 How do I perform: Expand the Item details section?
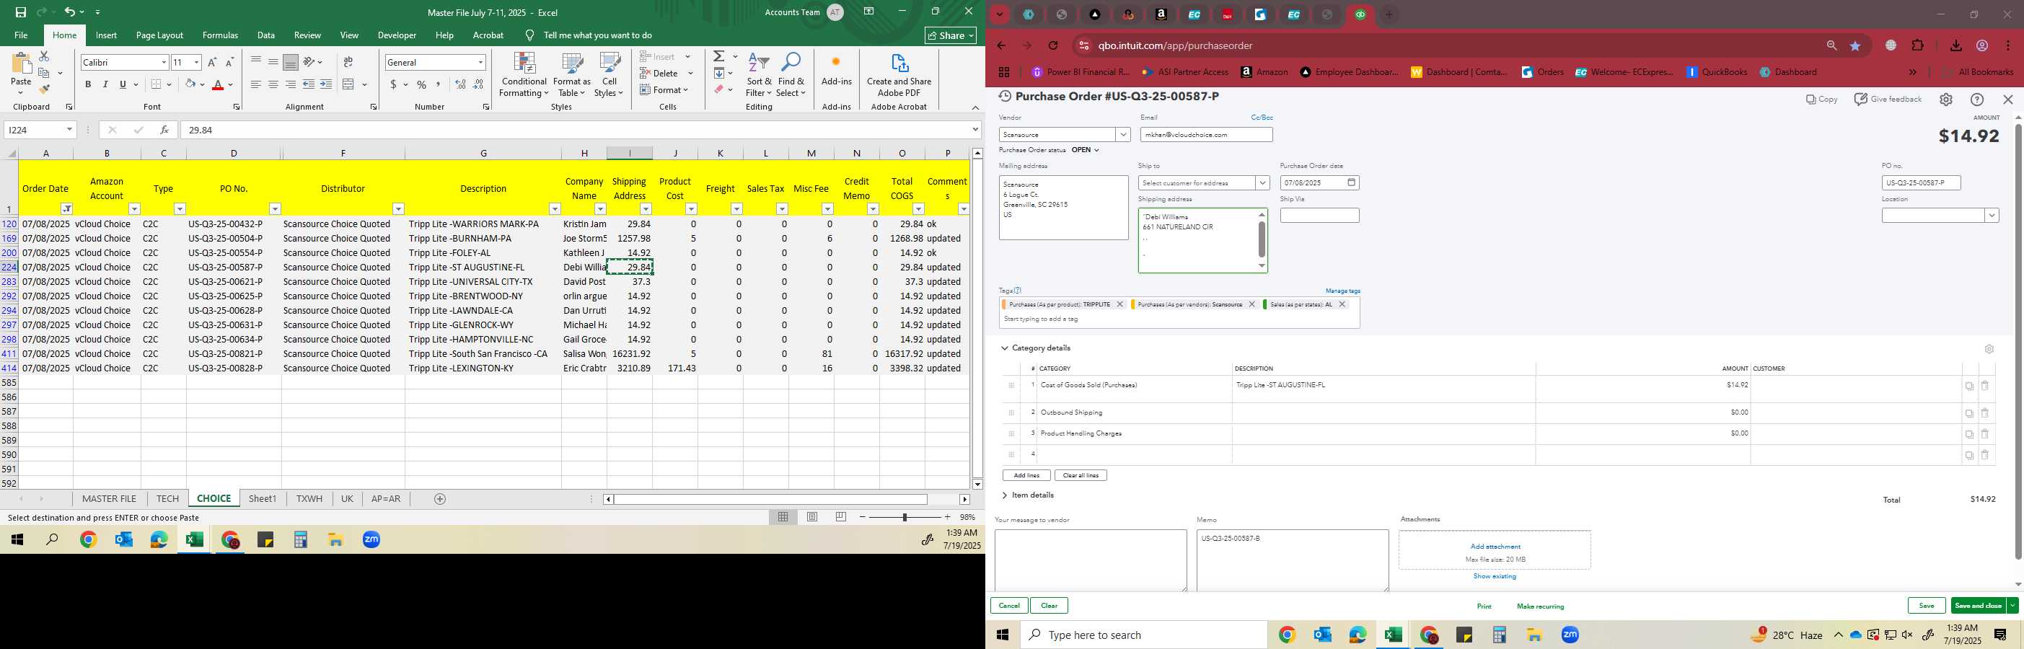1004,495
